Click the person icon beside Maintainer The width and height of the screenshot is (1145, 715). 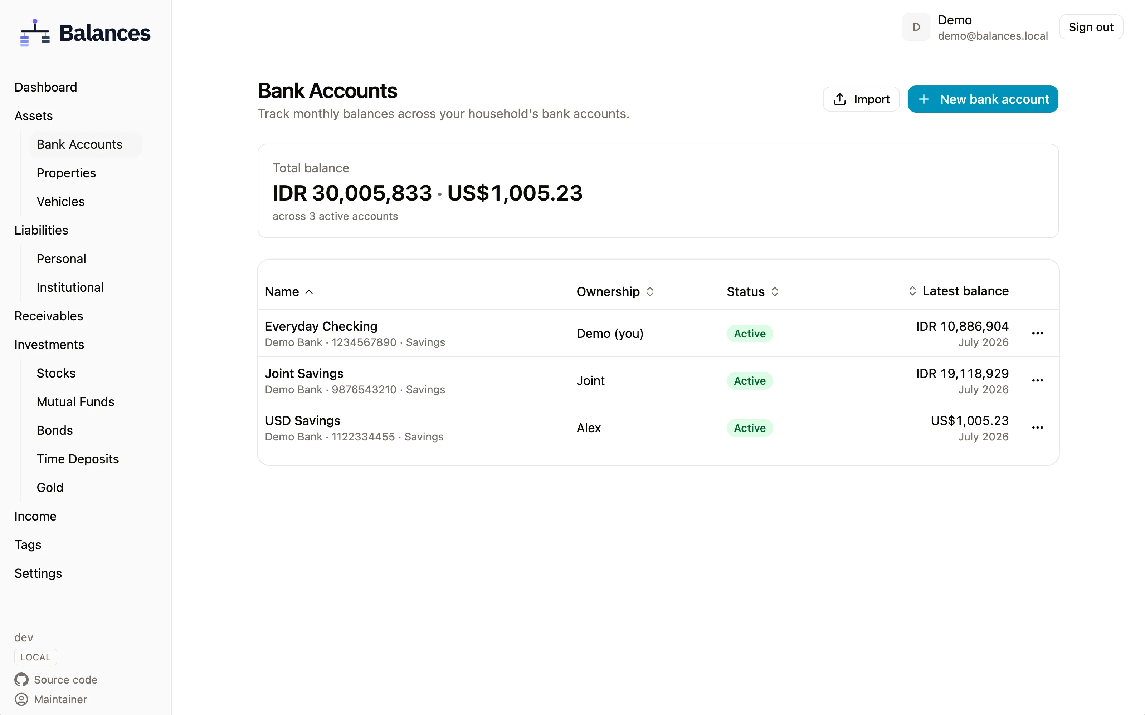tap(21, 699)
